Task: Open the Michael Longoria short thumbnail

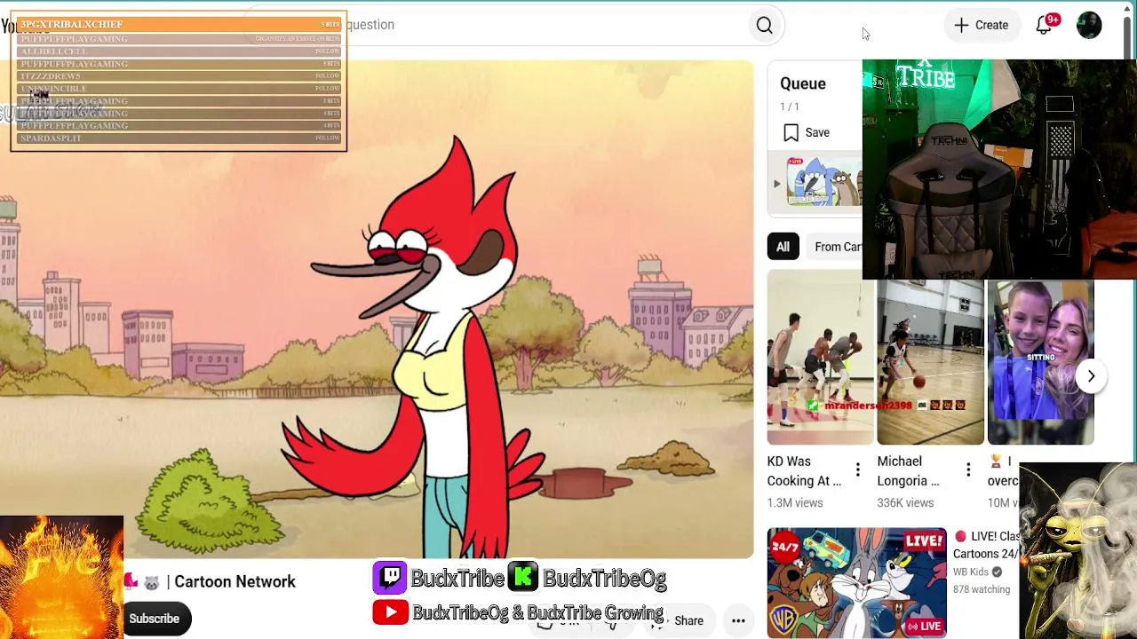Action: [930, 362]
